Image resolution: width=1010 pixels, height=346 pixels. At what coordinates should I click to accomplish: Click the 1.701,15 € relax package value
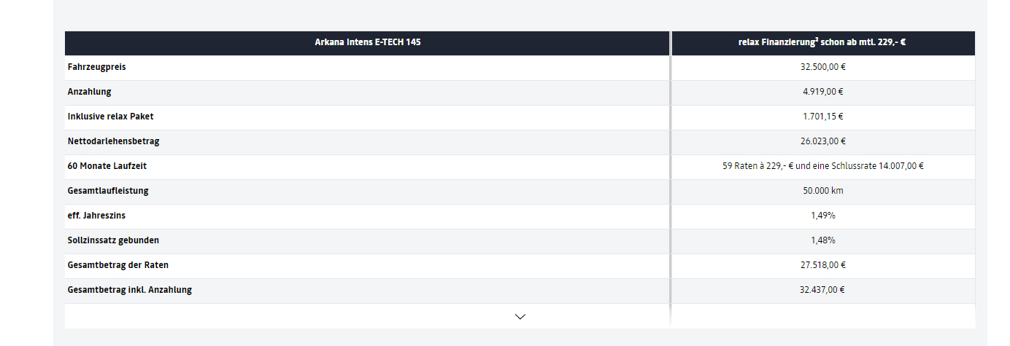coord(822,117)
